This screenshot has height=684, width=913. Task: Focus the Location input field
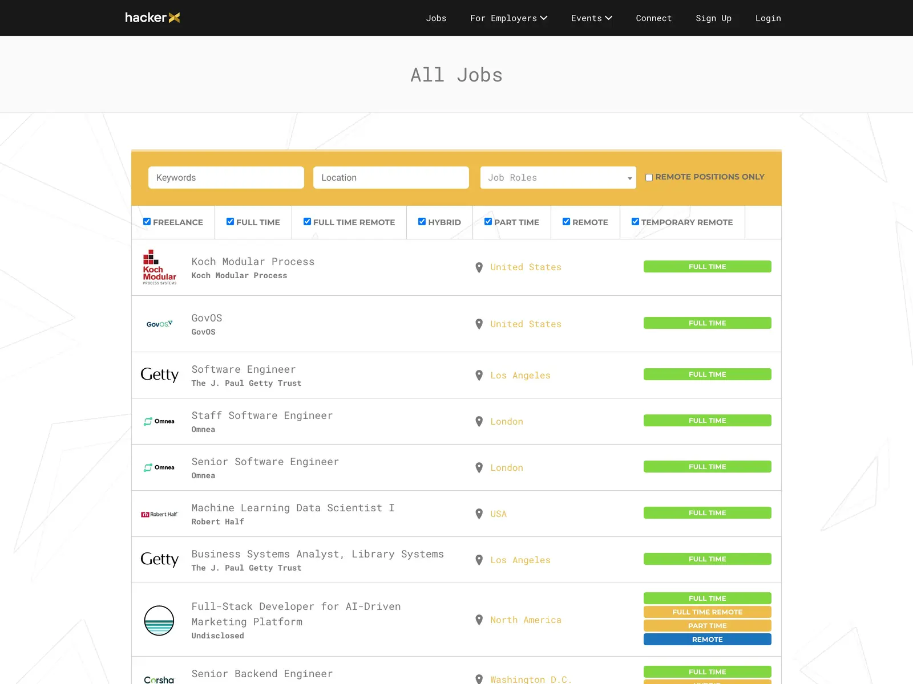[x=391, y=178]
